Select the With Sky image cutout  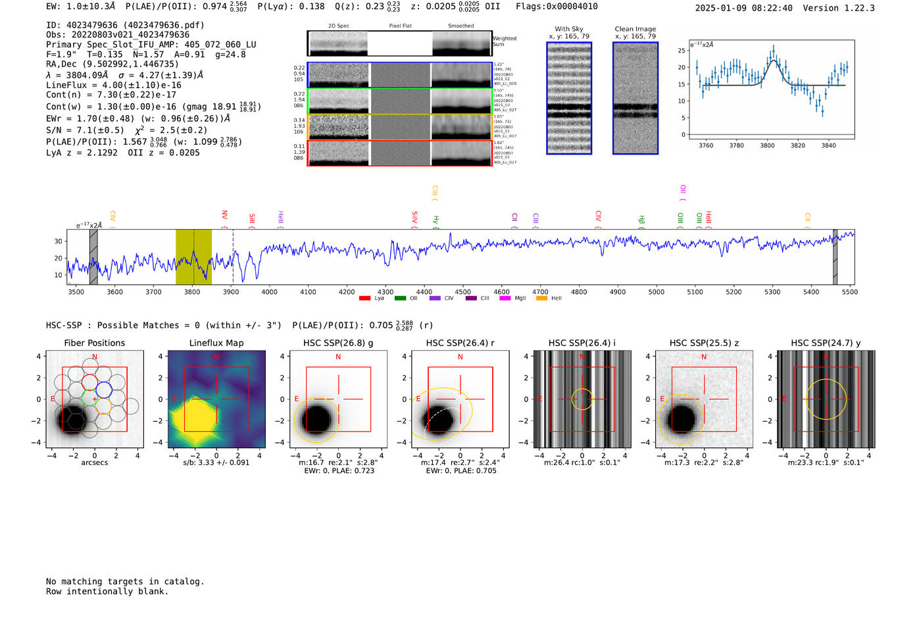pyautogui.click(x=569, y=98)
